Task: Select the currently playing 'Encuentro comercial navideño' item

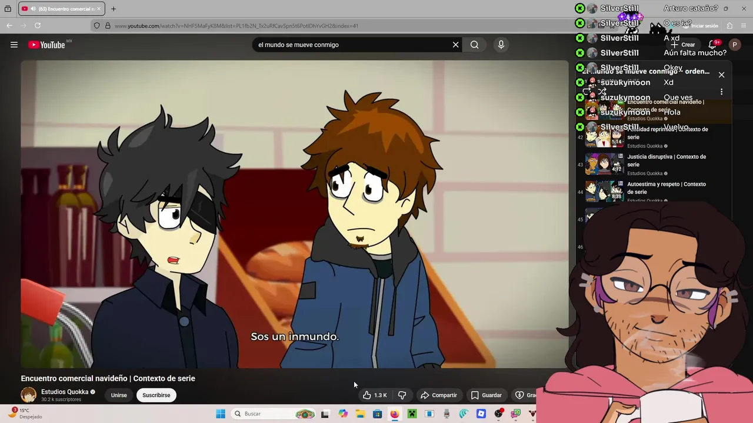Action: click(x=654, y=109)
